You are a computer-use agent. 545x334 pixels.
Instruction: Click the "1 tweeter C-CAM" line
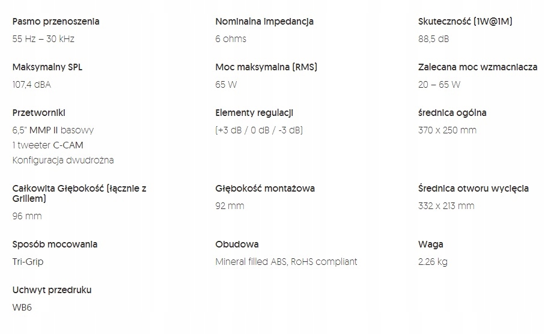click(48, 145)
